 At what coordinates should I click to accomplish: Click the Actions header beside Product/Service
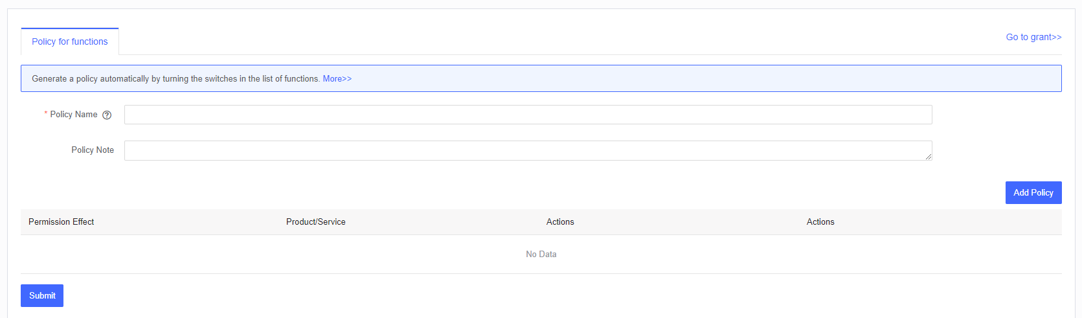560,221
